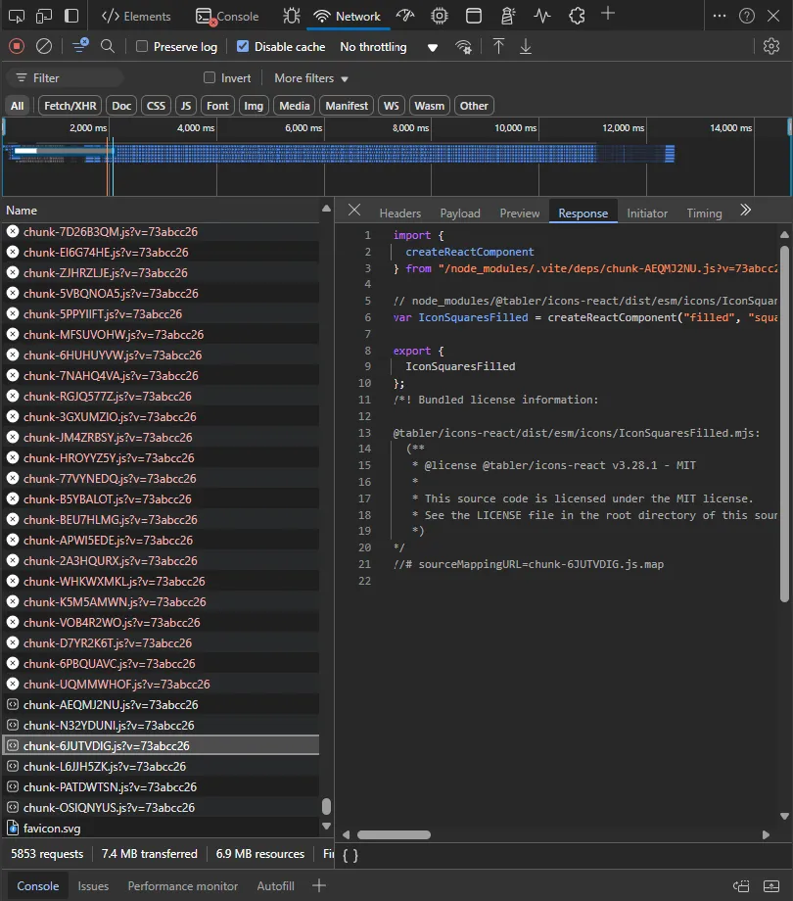The width and height of the screenshot is (793, 901).
Task: Open the Application window icon panel
Action: (x=474, y=16)
